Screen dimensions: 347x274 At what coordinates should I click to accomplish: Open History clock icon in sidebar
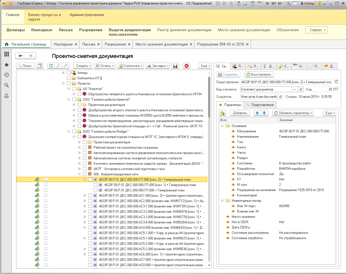6,75
